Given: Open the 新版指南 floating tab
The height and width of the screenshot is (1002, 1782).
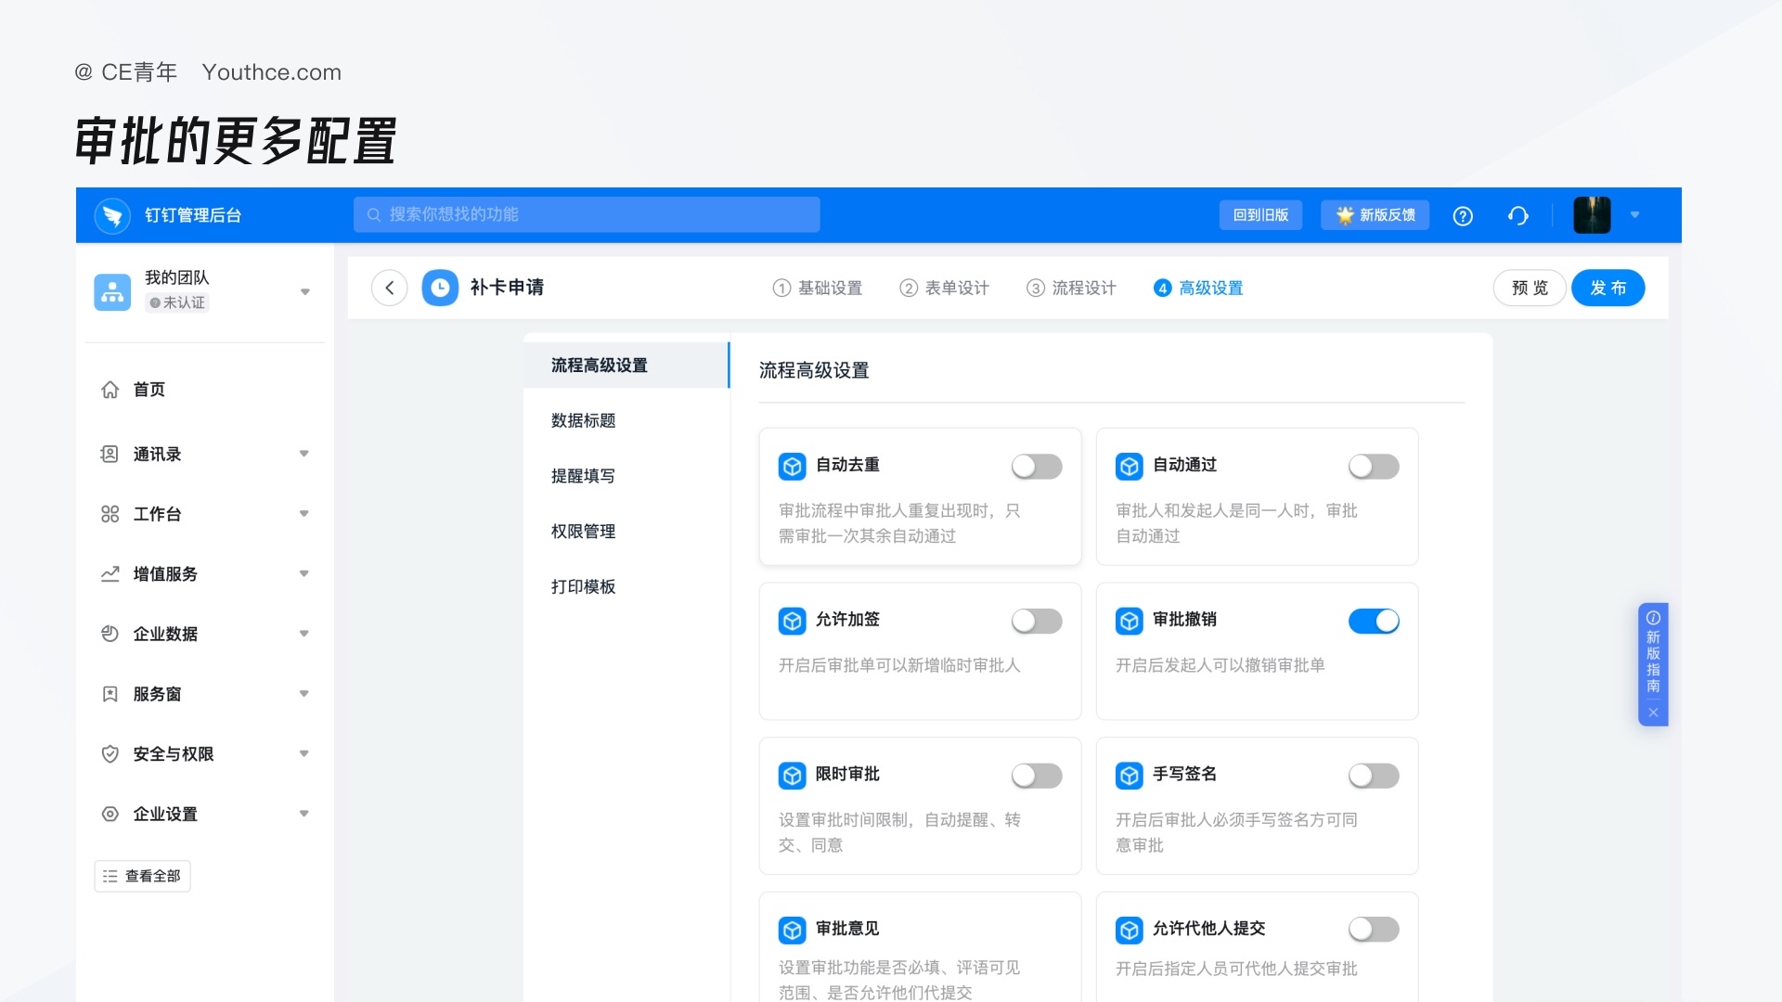Looking at the screenshot, I should (x=1653, y=653).
